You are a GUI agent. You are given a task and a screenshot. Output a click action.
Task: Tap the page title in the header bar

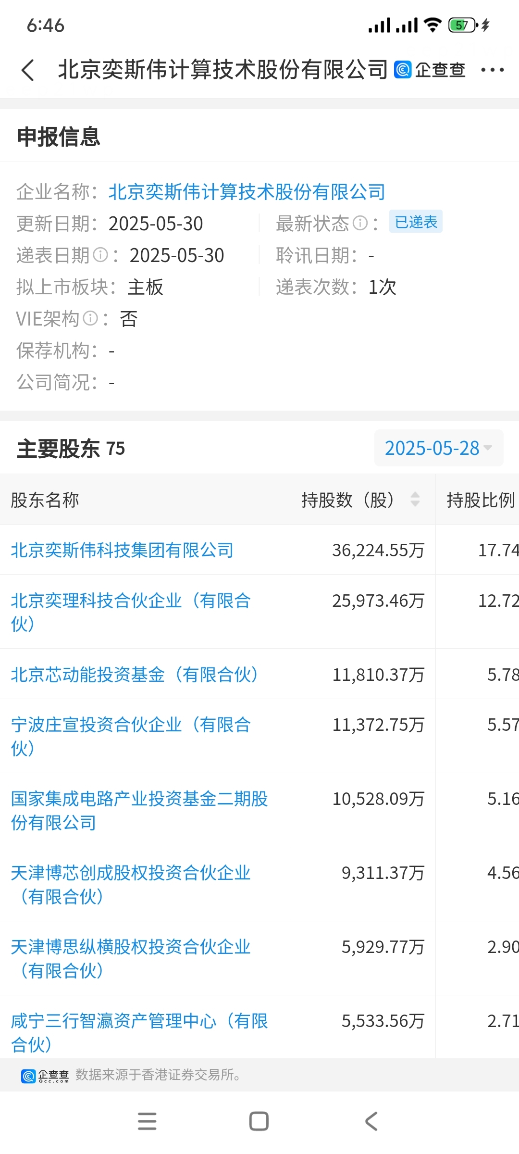tap(223, 70)
